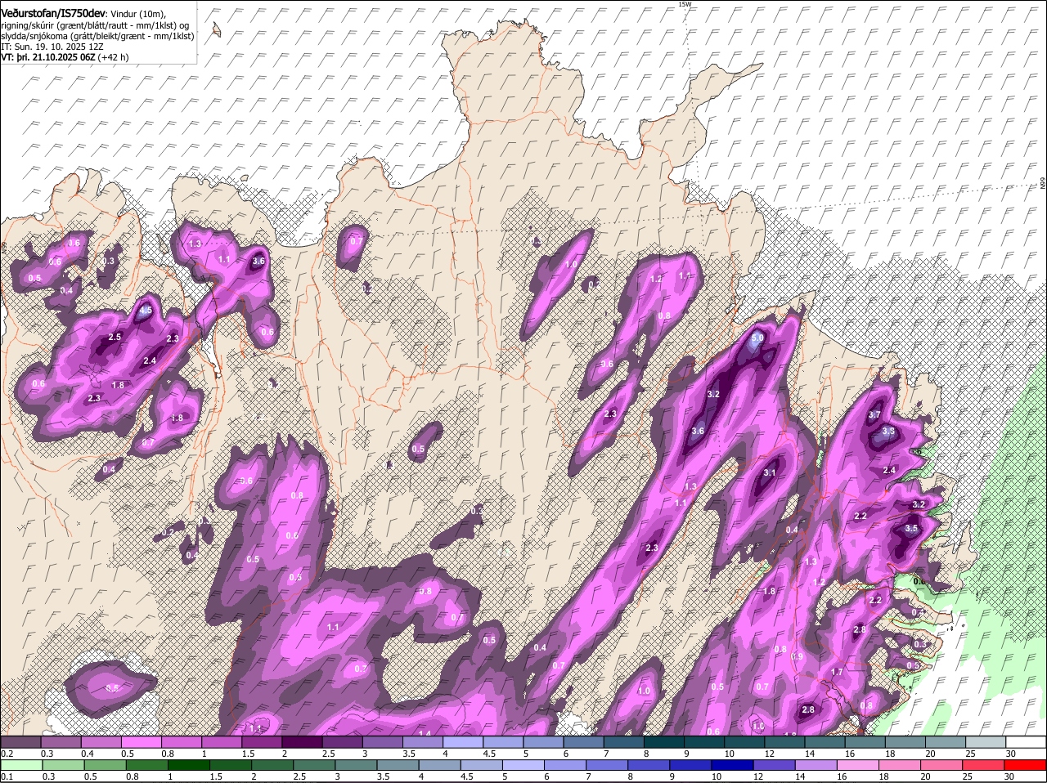Screen dimensions: 1047x783
Task: Click the '3.1' precipitation value on the map
Action: tap(770, 473)
